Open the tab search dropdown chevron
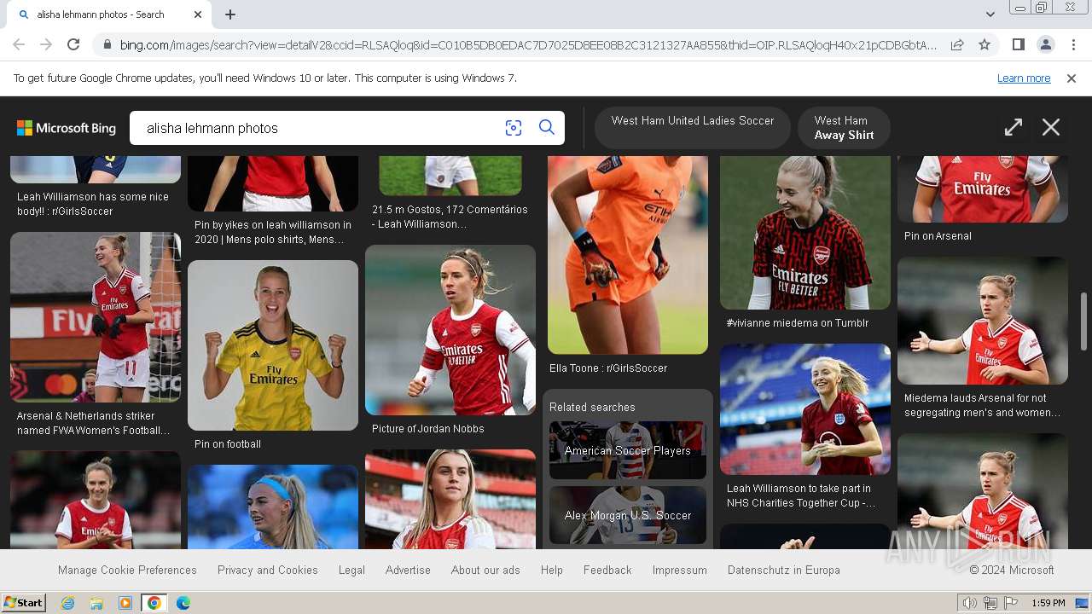This screenshot has width=1092, height=614. point(990,14)
